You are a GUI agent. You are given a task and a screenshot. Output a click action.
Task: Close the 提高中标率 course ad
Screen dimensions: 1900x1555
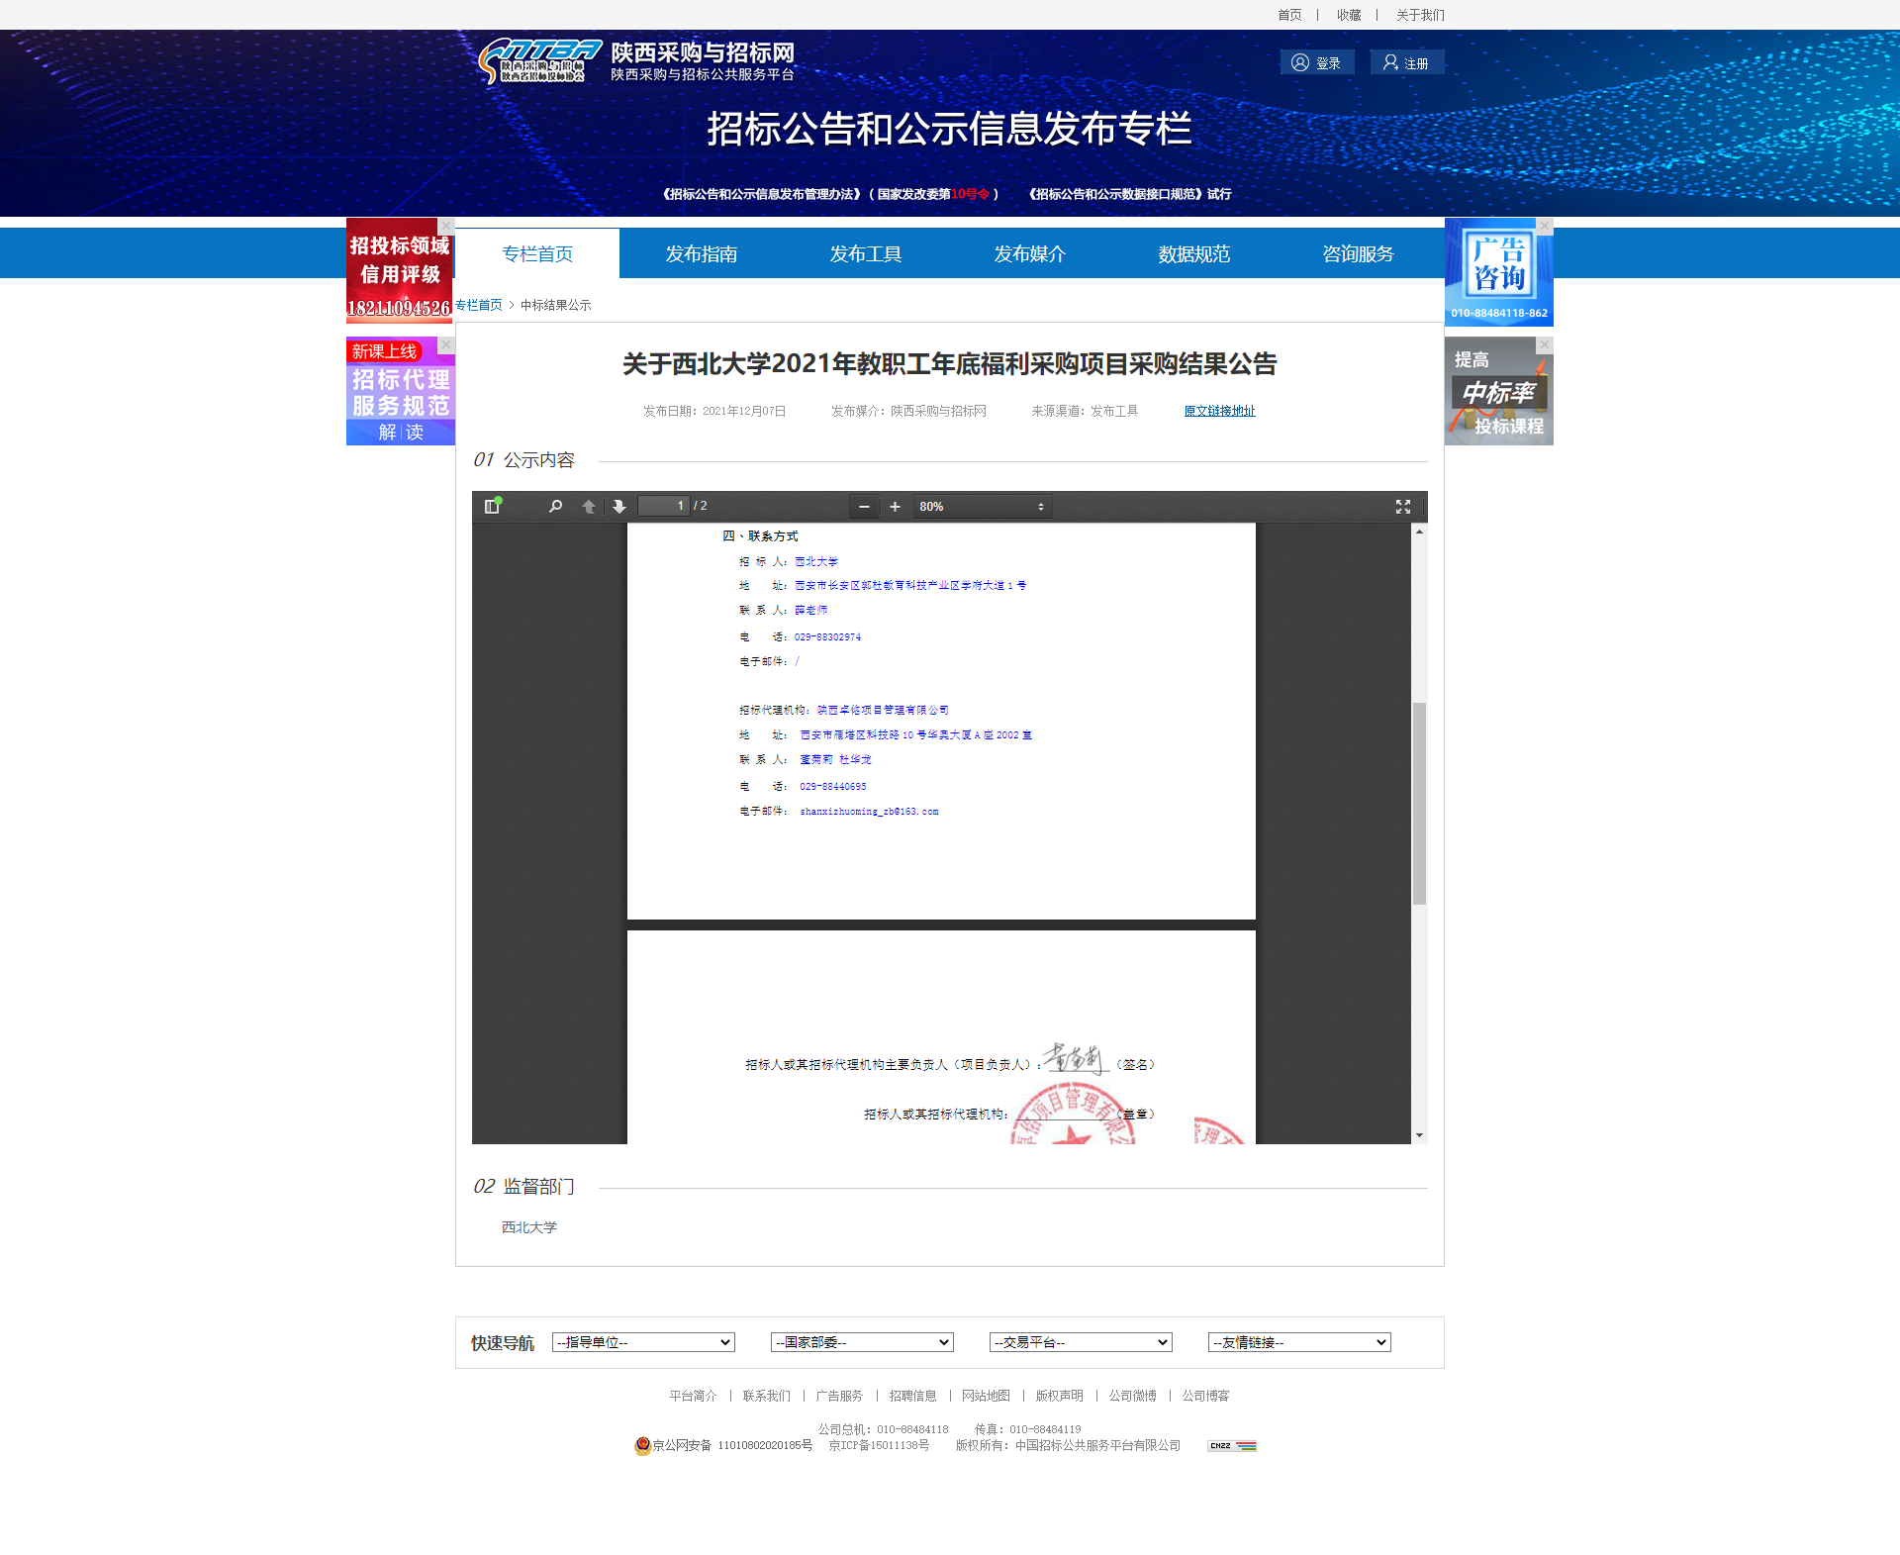point(1544,344)
